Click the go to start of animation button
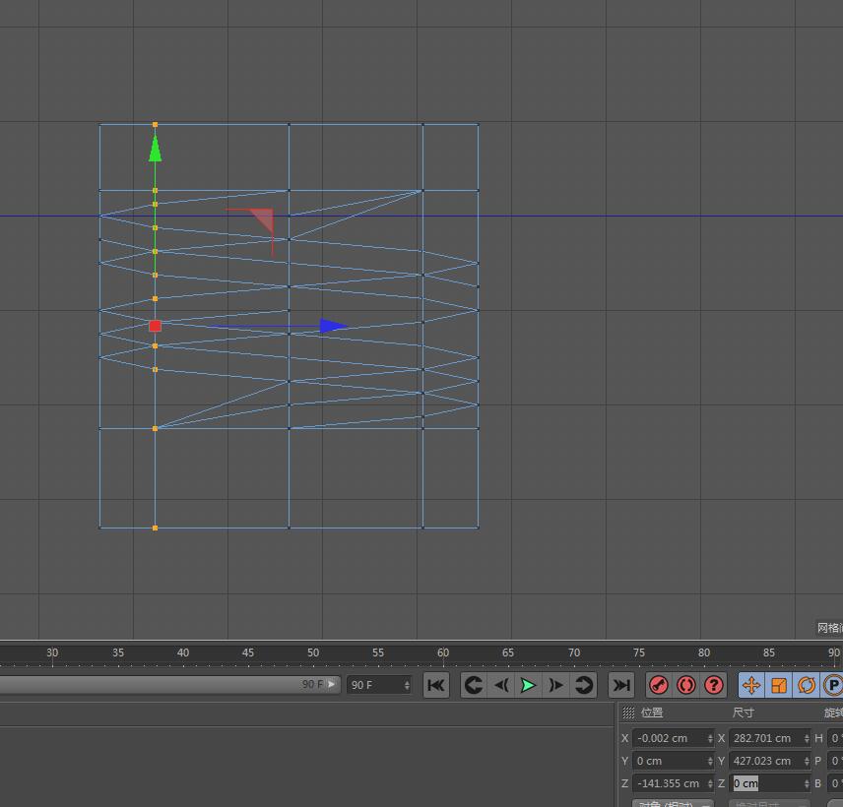The height and width of the screenshot is (807, 843). [x=436, y=685]
